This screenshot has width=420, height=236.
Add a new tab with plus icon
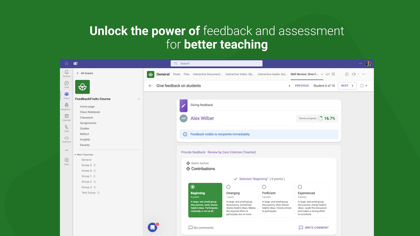[x=333, y=74]
